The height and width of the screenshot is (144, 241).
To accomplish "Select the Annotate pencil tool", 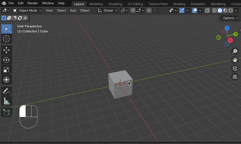I will coord(6,91).
